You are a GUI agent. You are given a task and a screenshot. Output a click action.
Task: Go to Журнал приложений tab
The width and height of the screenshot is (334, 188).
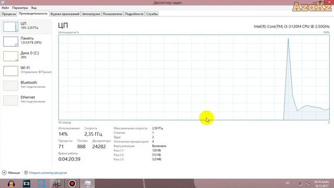point(65,14)
